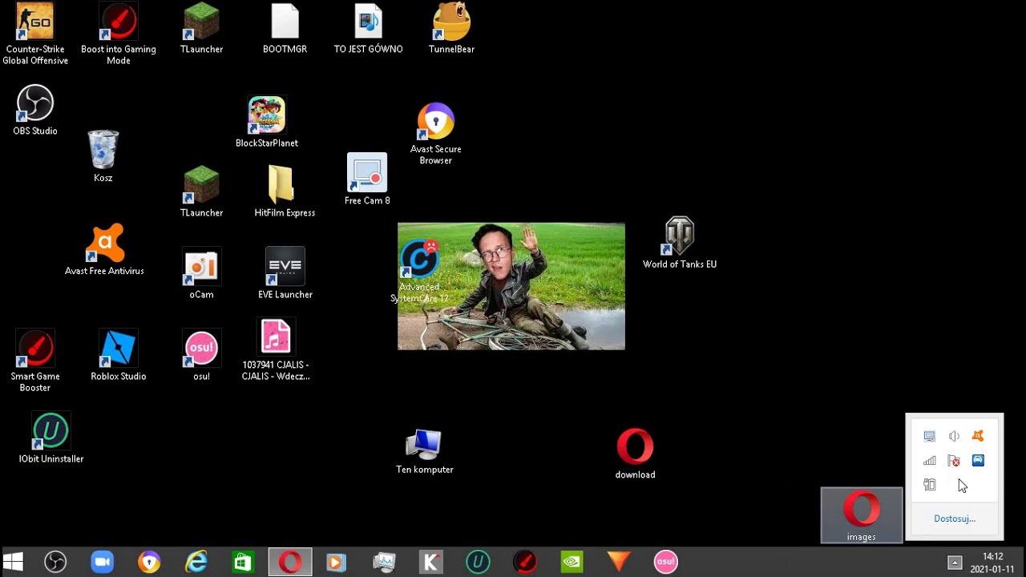
Task: Open the TLauncher shortcut beside BOOTMGR file
Action: click(x=201, y=29)
